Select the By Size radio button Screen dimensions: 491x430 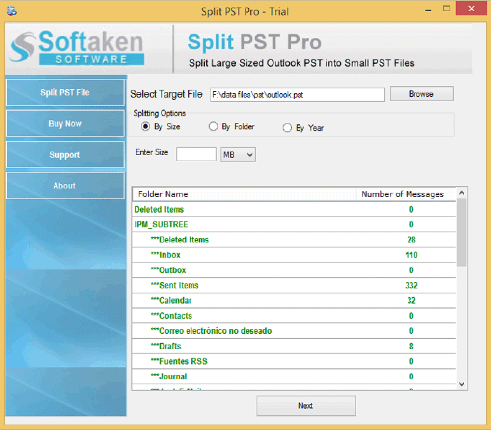coord(145,127)
